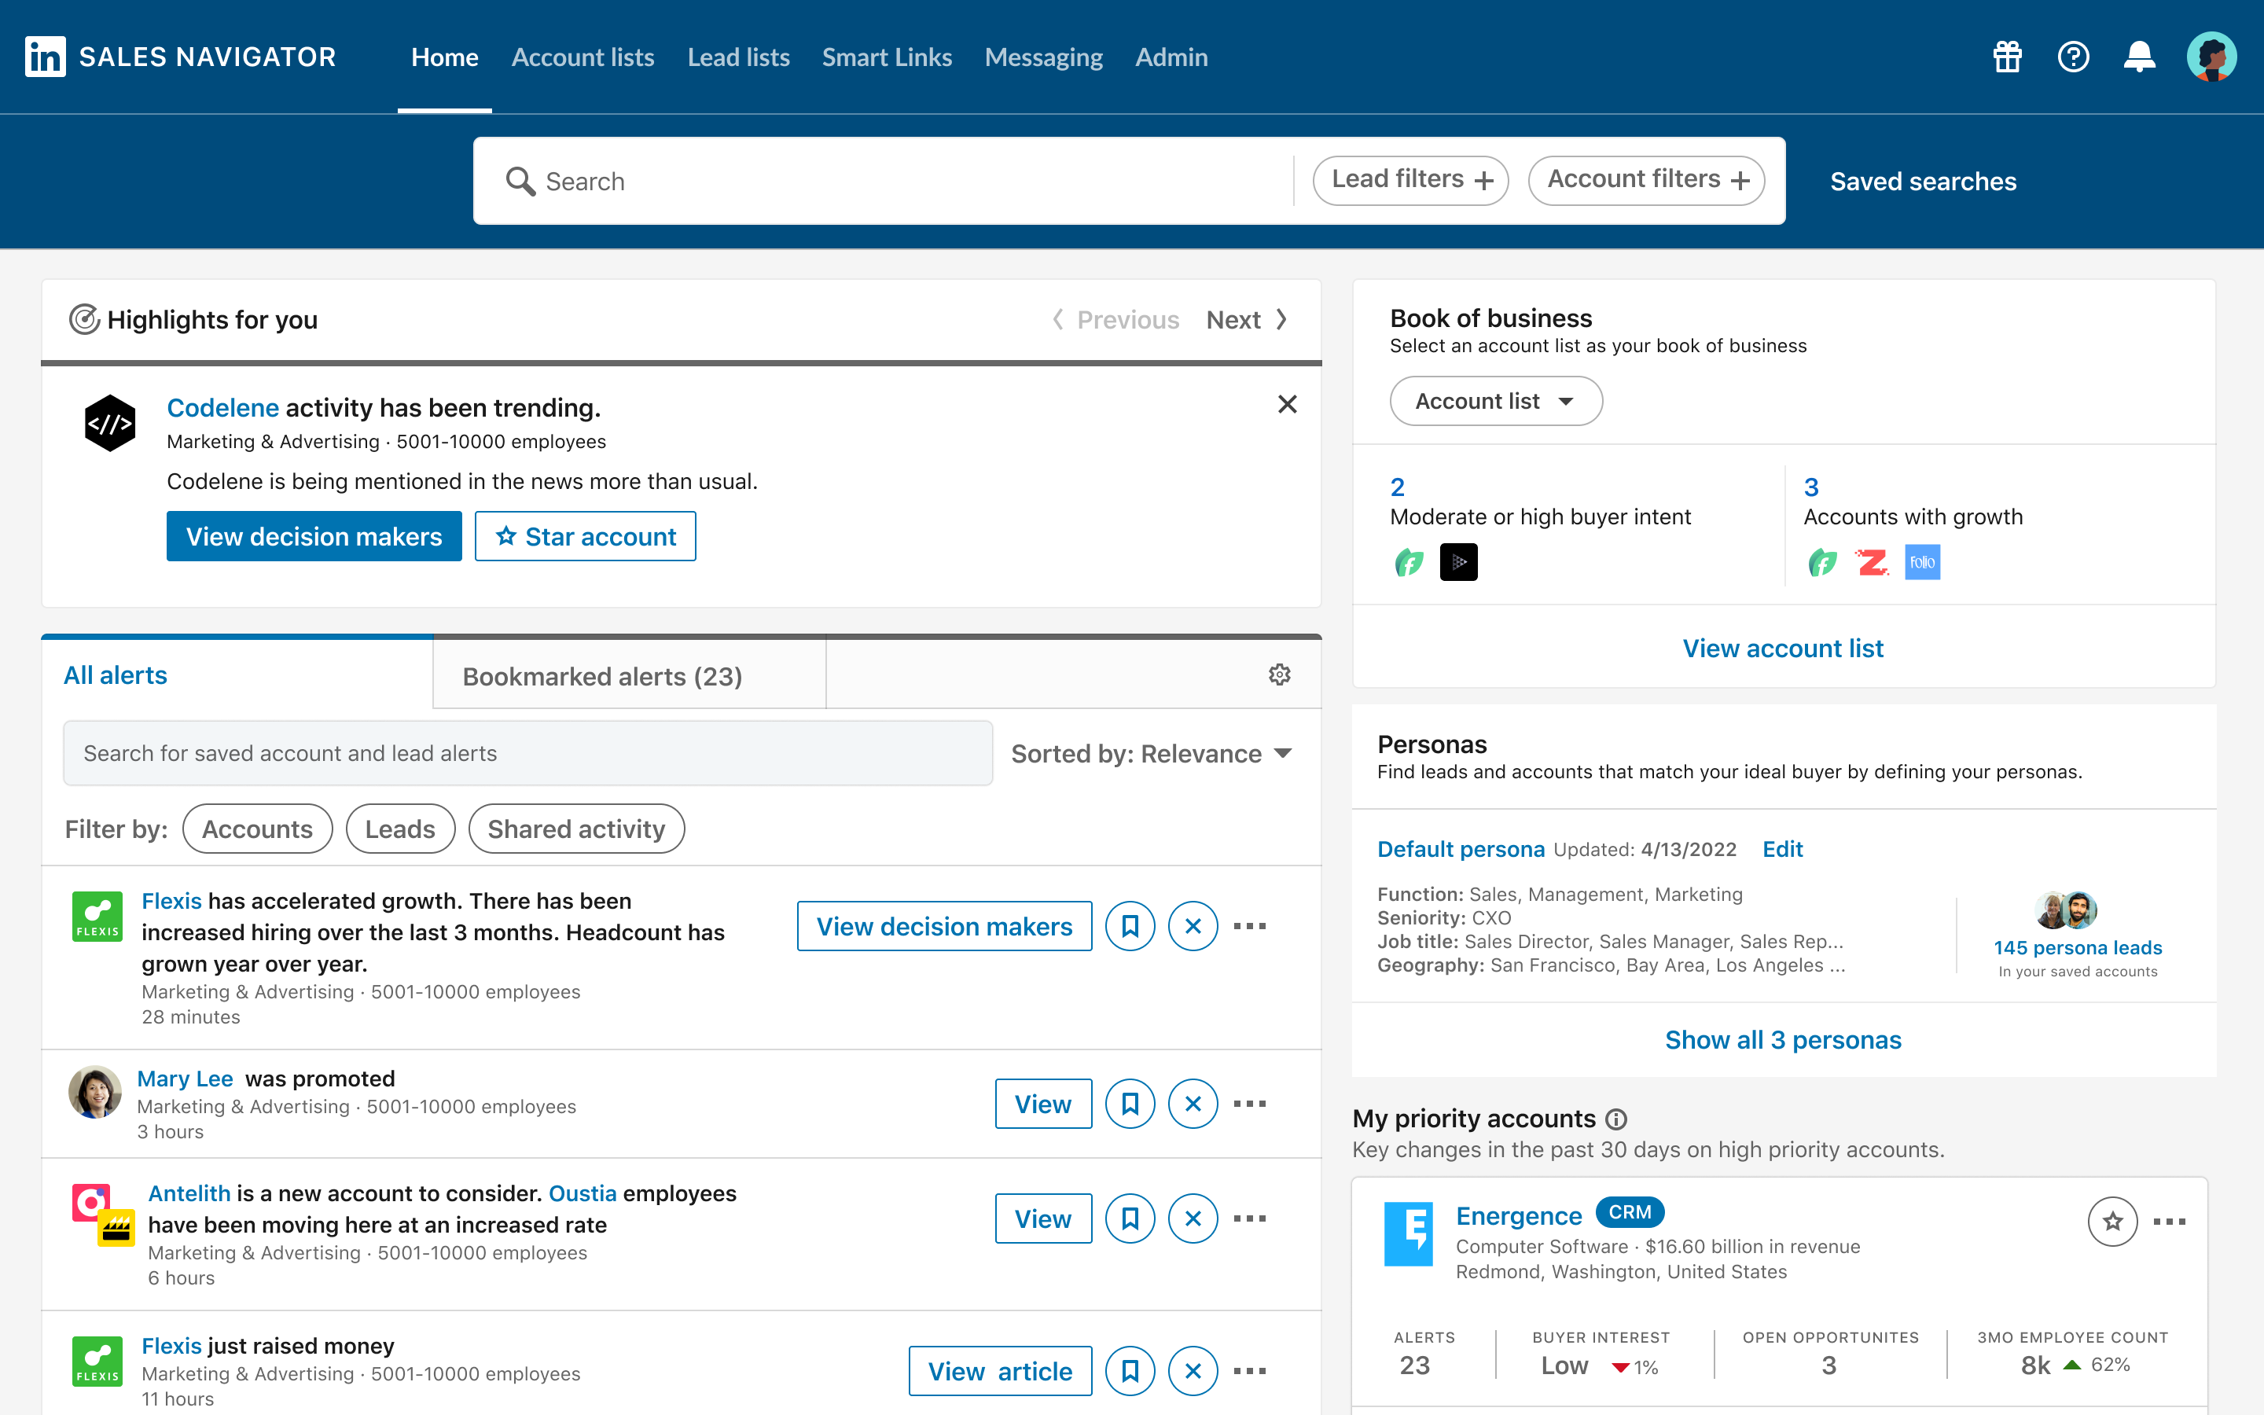Click the red Z logo under accounts with growth
Image resolution: width=2264 pixels, height=1415 pixels.
click(1872, 562)
